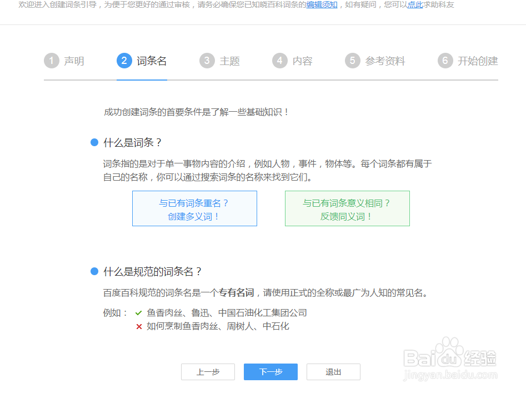526x393 pixels.
Task: Select step 2 词条名 tab
Action: click(x=142, y=61)
